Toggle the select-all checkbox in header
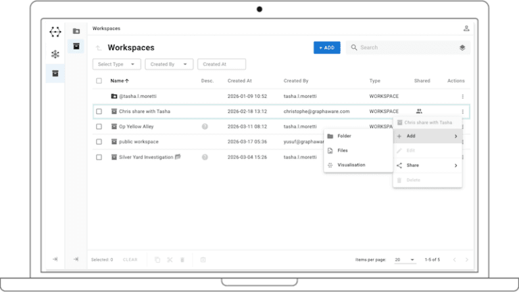 (99, 81)
